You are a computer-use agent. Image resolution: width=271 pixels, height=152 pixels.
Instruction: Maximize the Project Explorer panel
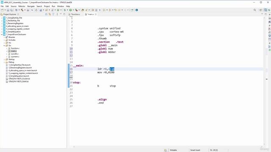click(x=64, y=14)
